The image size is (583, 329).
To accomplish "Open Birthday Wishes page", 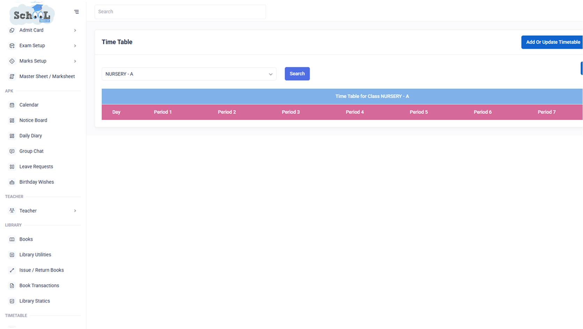I will pyautogui.click(x=37, y=182).
